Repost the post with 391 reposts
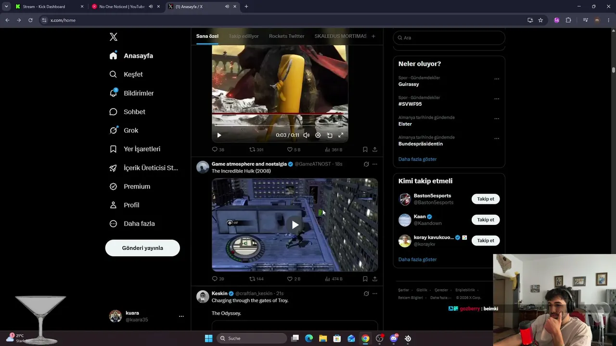The width and height of the screenshot is (616, 346). [256, 149]
